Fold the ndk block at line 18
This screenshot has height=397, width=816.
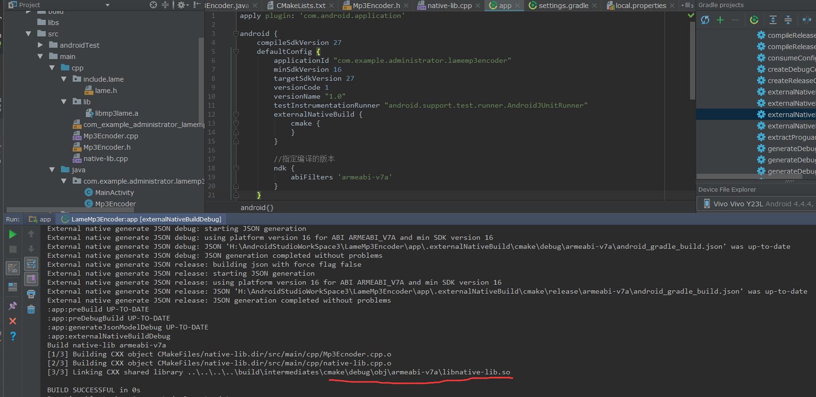[236, 168]
